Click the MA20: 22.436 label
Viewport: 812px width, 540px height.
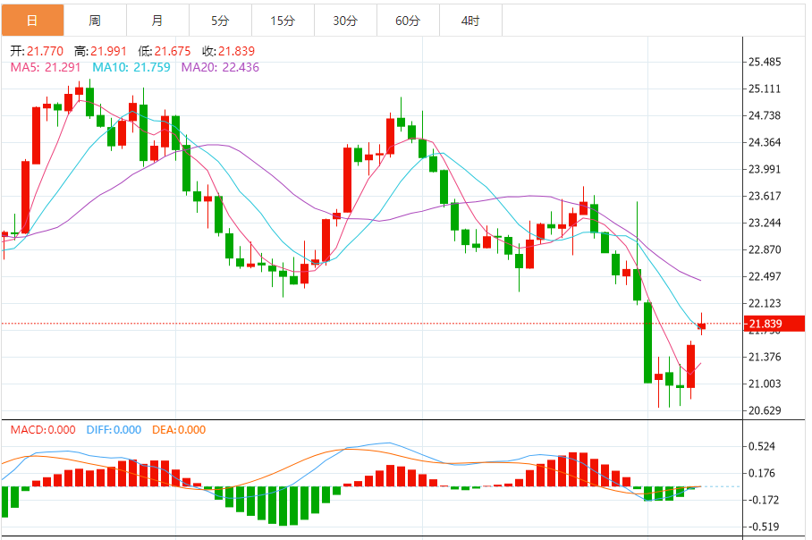(x=220, y=67)
